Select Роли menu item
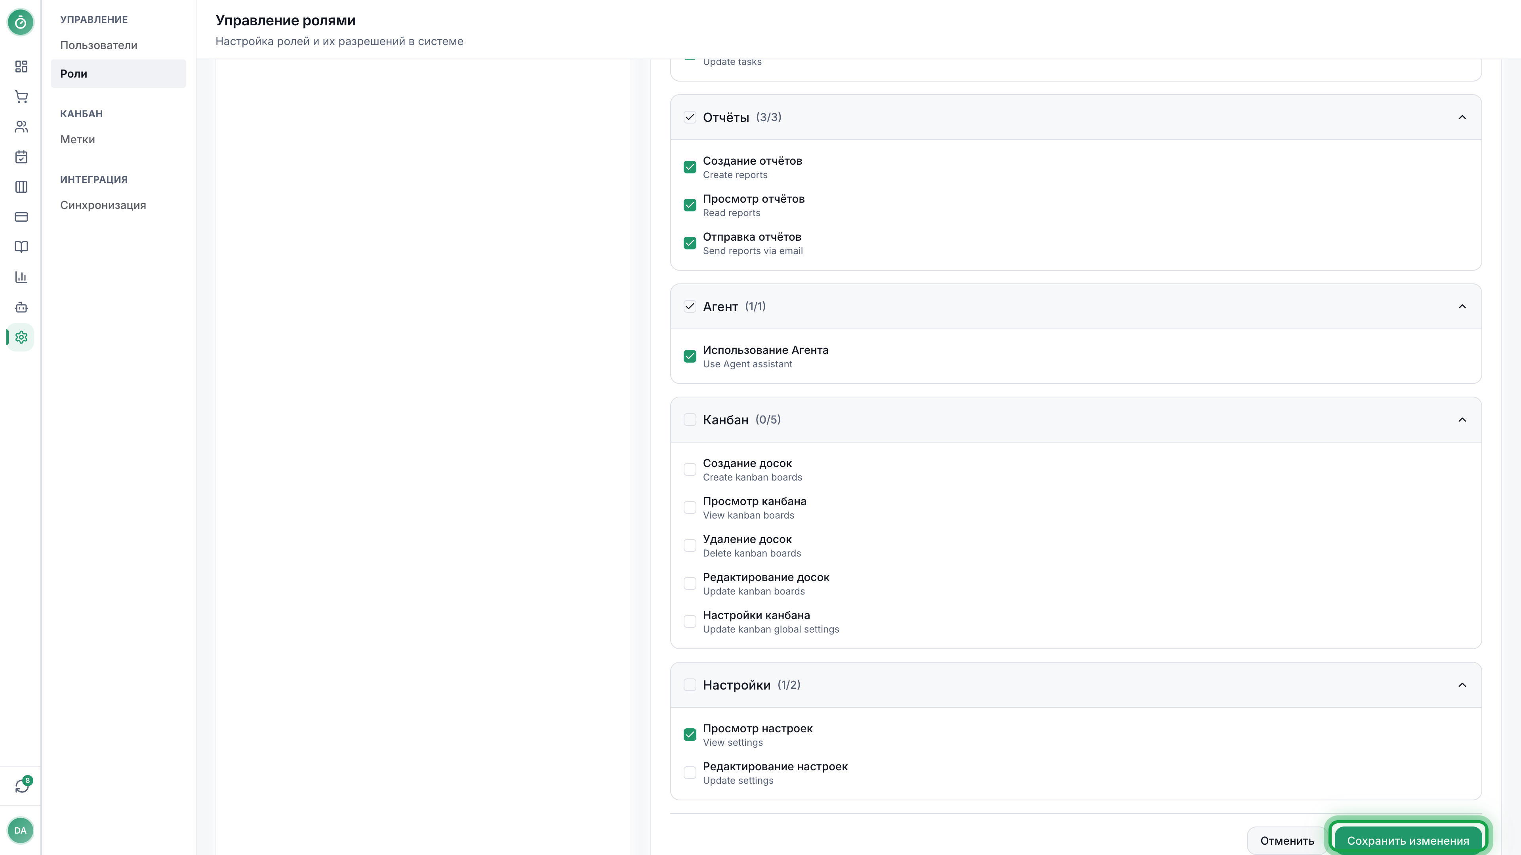 118,74
